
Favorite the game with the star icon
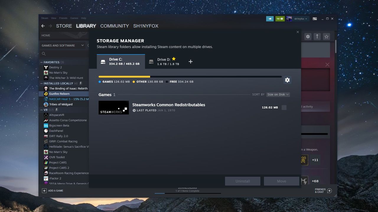click(x=326, y=37)
